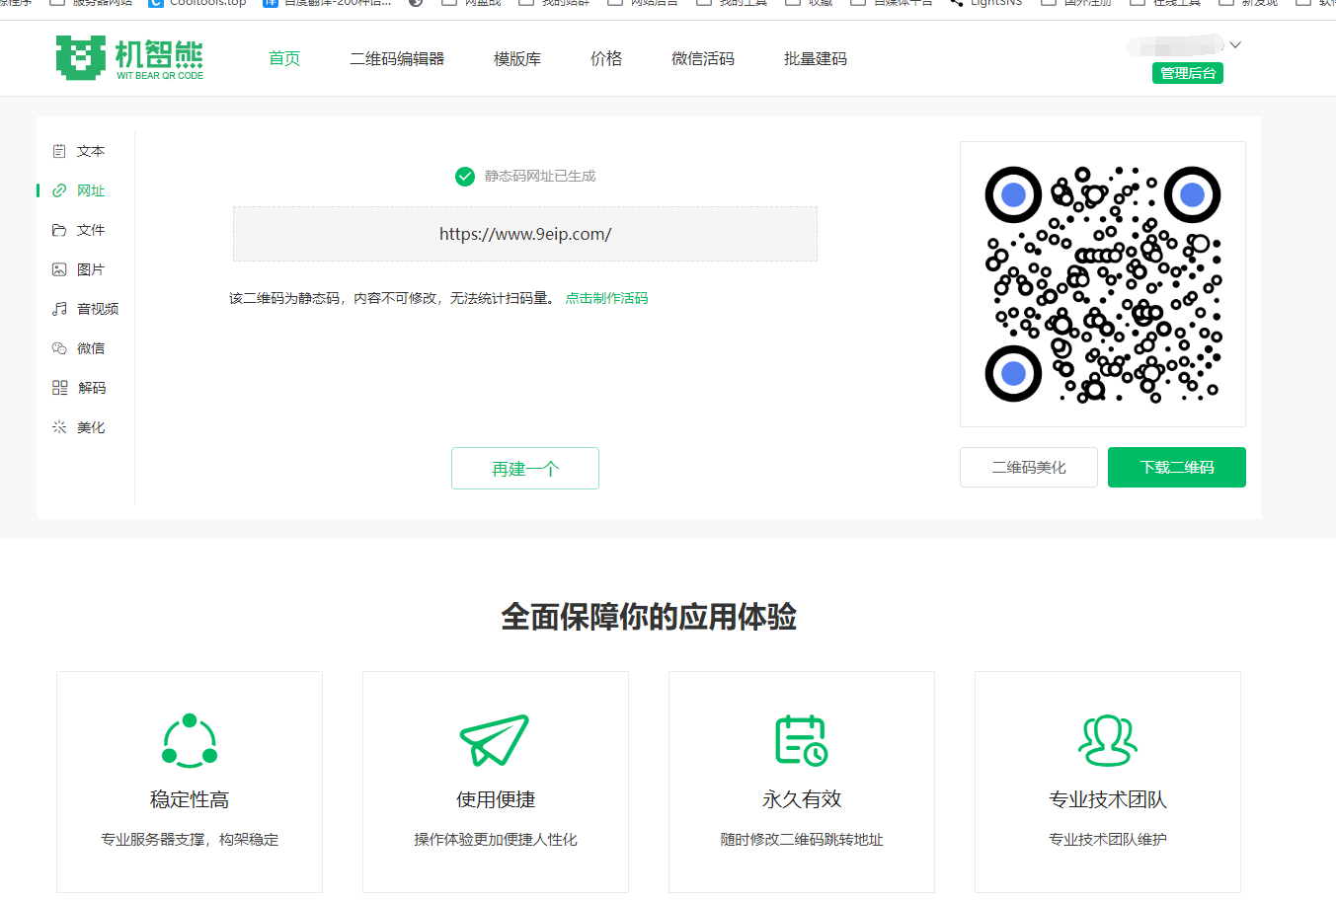The width and height of the screenshot is (1336, 901).
Task: Click the 使用便捷 card title
Action: pyautogui.click(x=496, y=799)
